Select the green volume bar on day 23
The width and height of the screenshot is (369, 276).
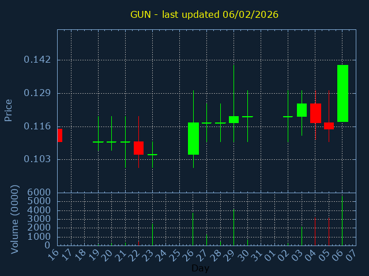pos(152,234)
